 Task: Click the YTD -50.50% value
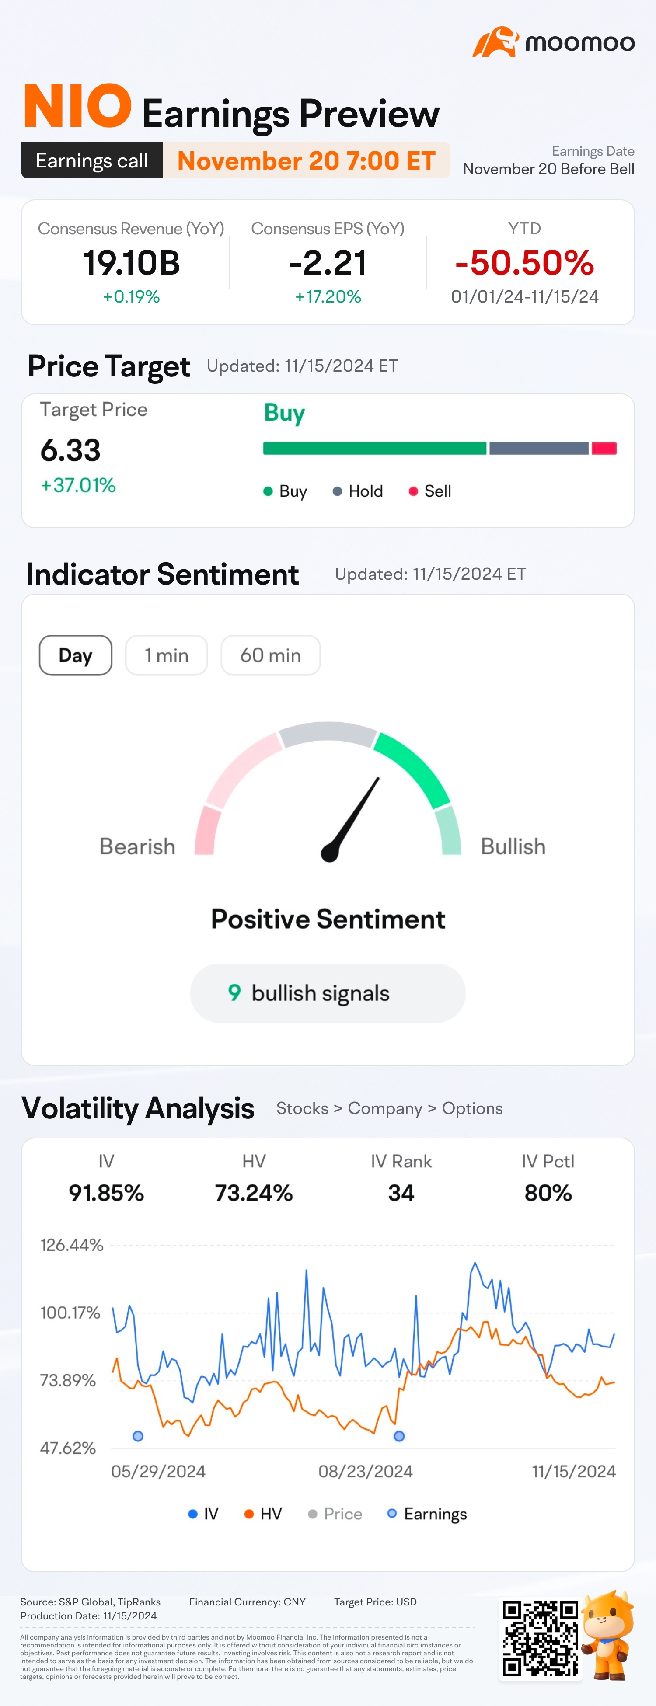[x=524, y=262]
